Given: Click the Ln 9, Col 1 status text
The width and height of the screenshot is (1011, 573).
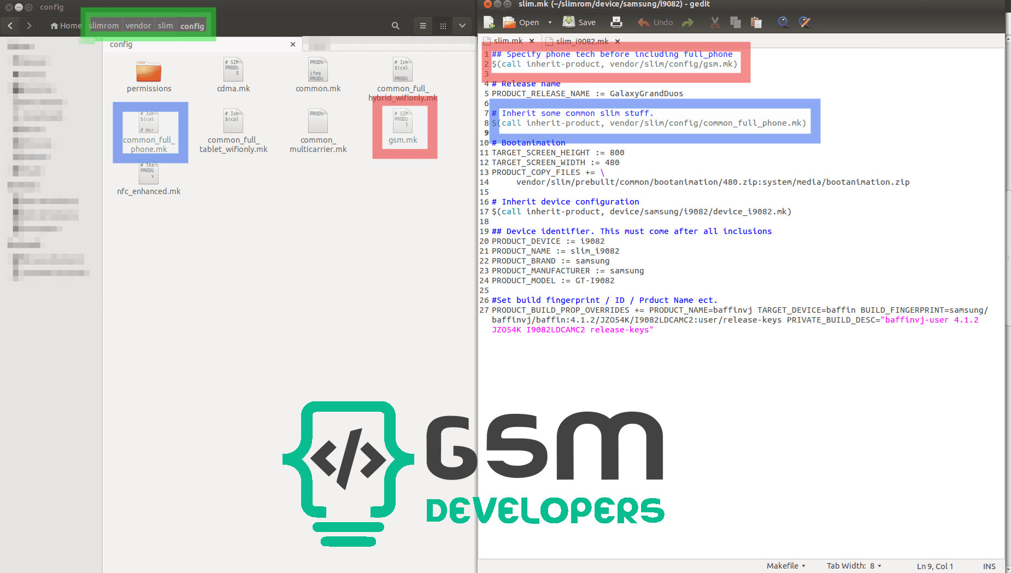Looking at the screenshot, I should pyautogui.click(x=935, y=566).
